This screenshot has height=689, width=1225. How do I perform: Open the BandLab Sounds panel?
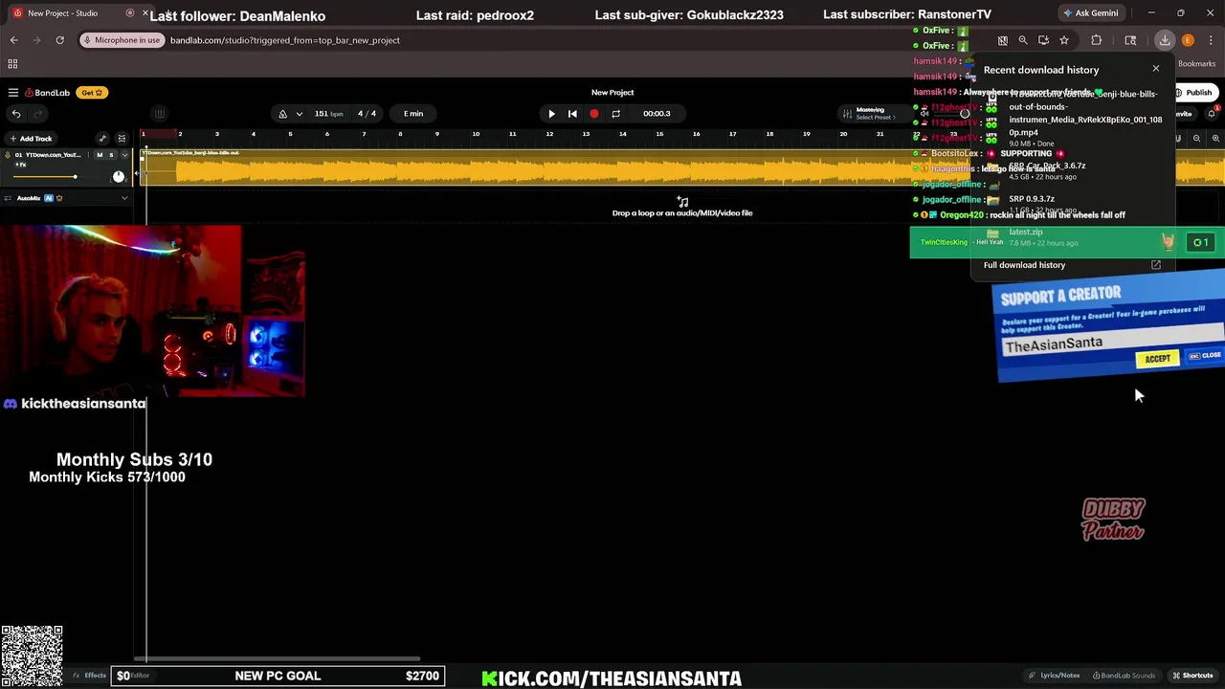coord(1125,676)
